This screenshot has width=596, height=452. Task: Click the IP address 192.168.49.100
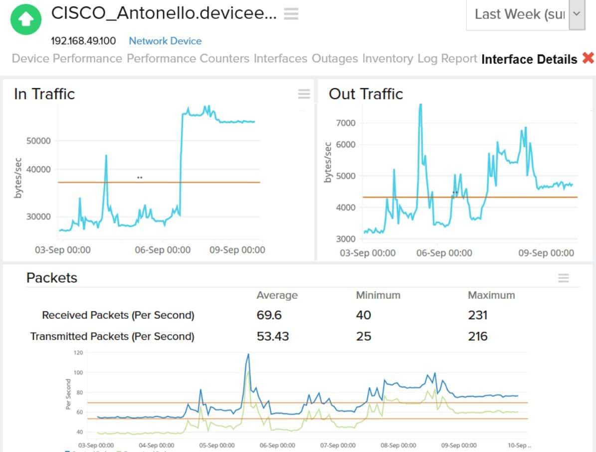coord(83,41)
